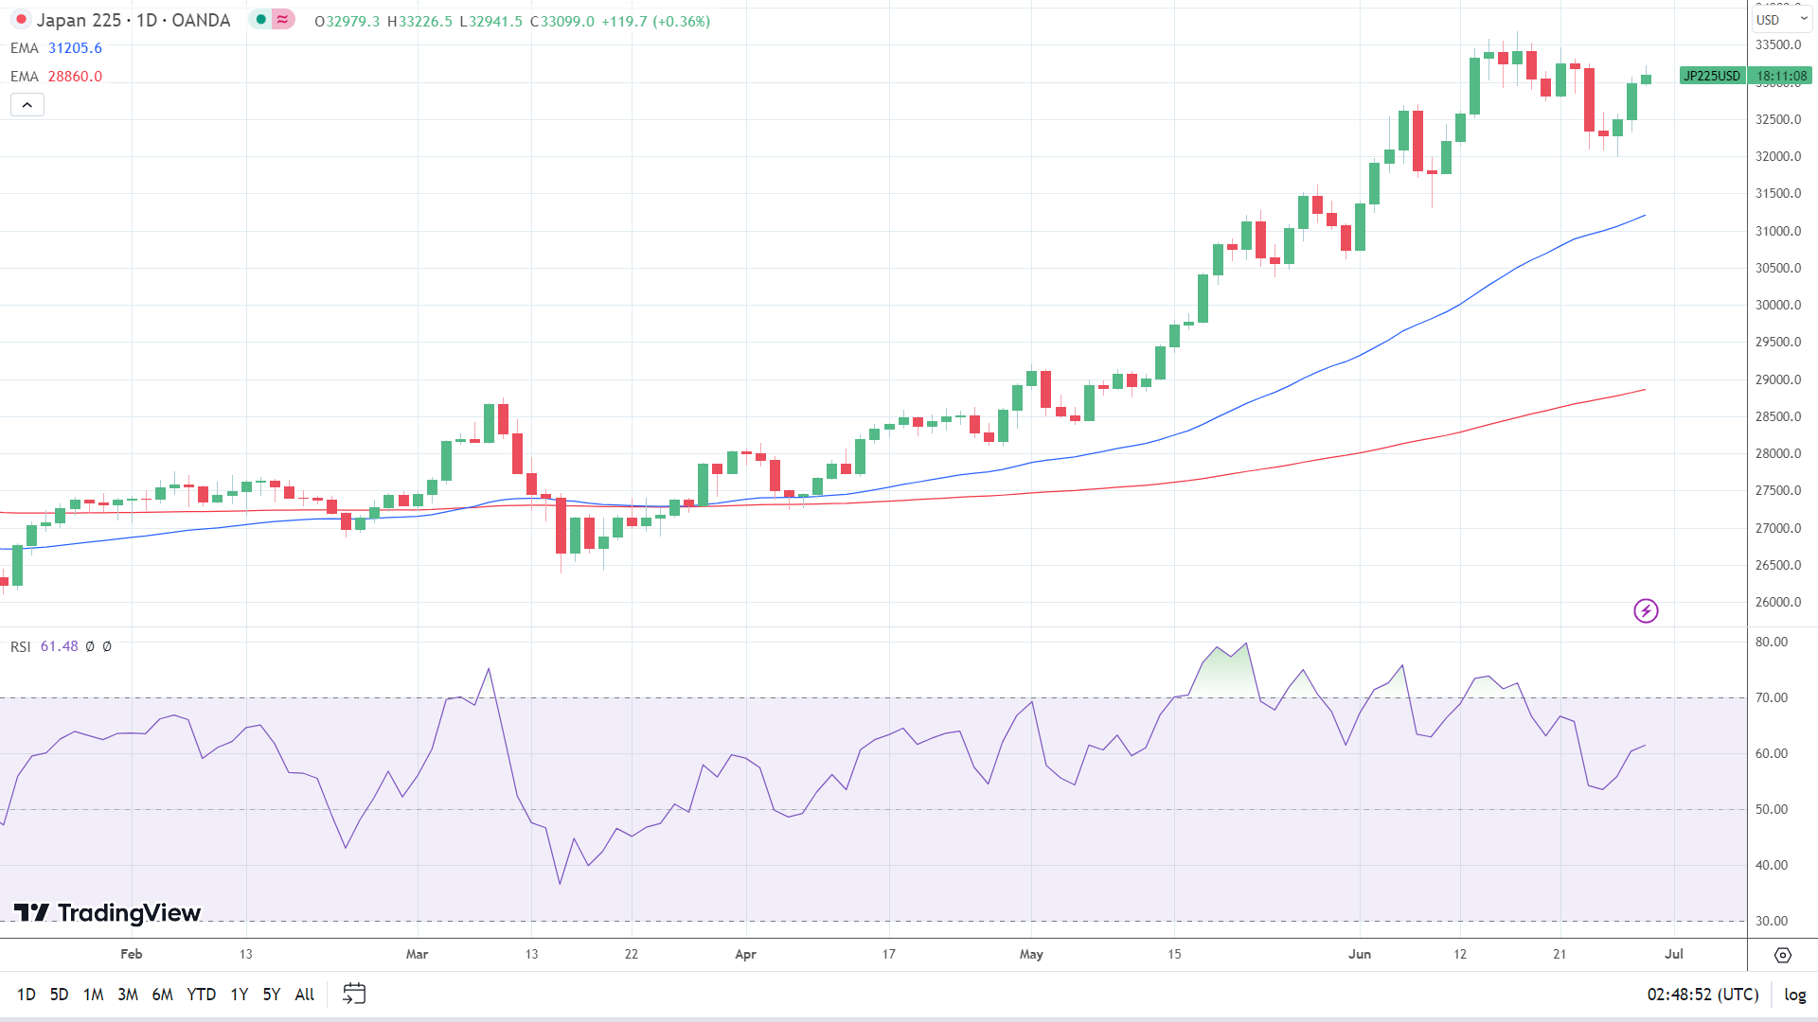This screenshot has height=1022, width=1818.
Task: Click the 31000.0 price axis label
Action: click(1778, 231)
